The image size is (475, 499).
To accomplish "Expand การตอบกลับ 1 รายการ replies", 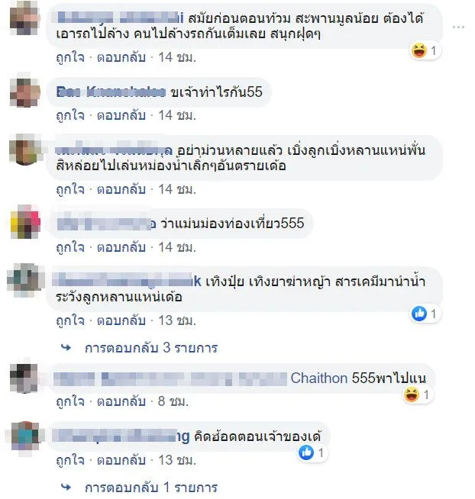I will click(x=151, y=488).
